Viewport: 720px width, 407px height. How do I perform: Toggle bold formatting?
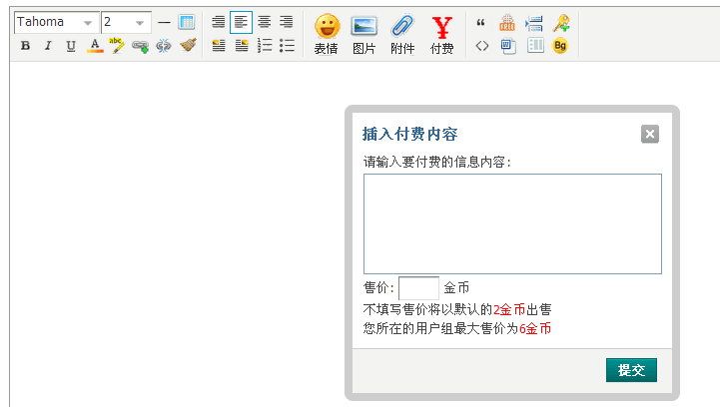[x=26, y=46]
